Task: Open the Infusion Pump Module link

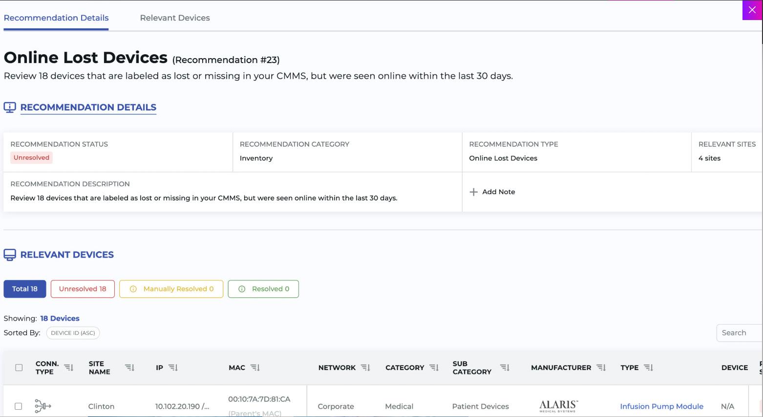Action: [661, 406]
